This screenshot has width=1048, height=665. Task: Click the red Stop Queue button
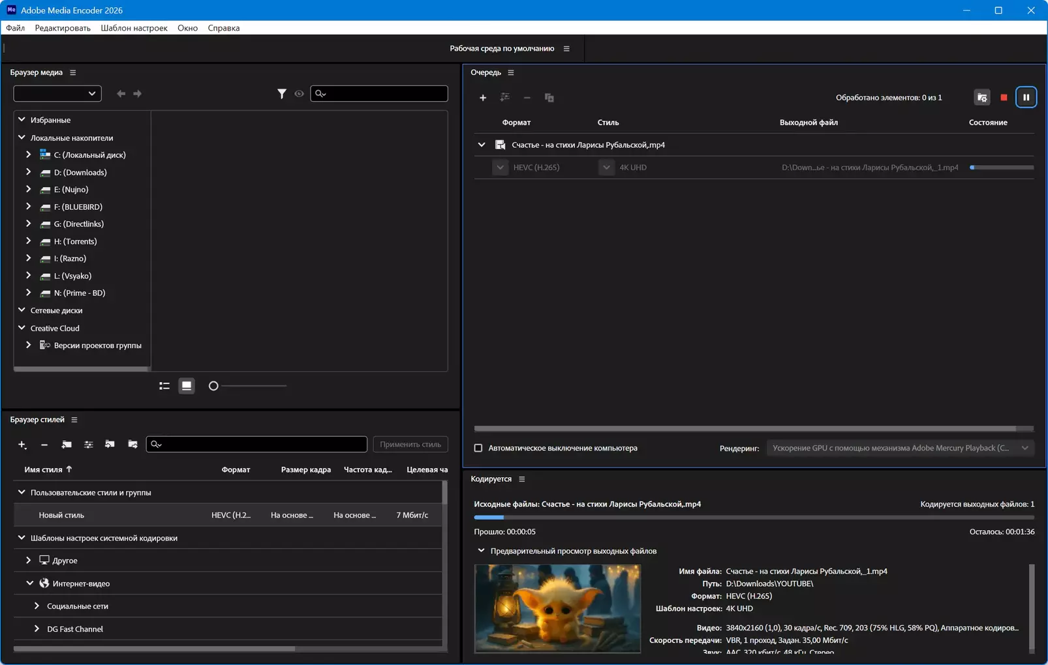point(1004,98)
